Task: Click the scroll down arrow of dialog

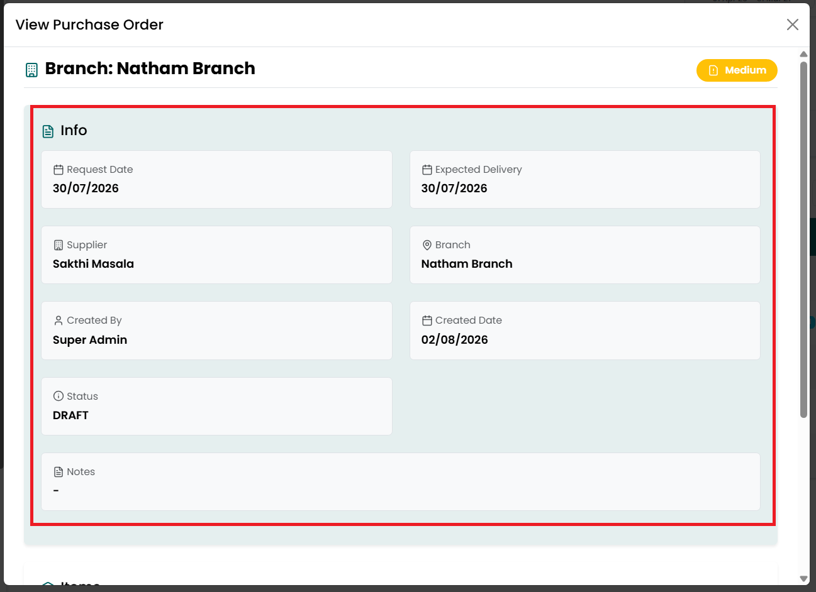Action: [803, 579]
